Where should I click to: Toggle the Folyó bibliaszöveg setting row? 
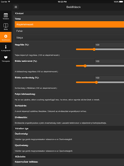68,97
